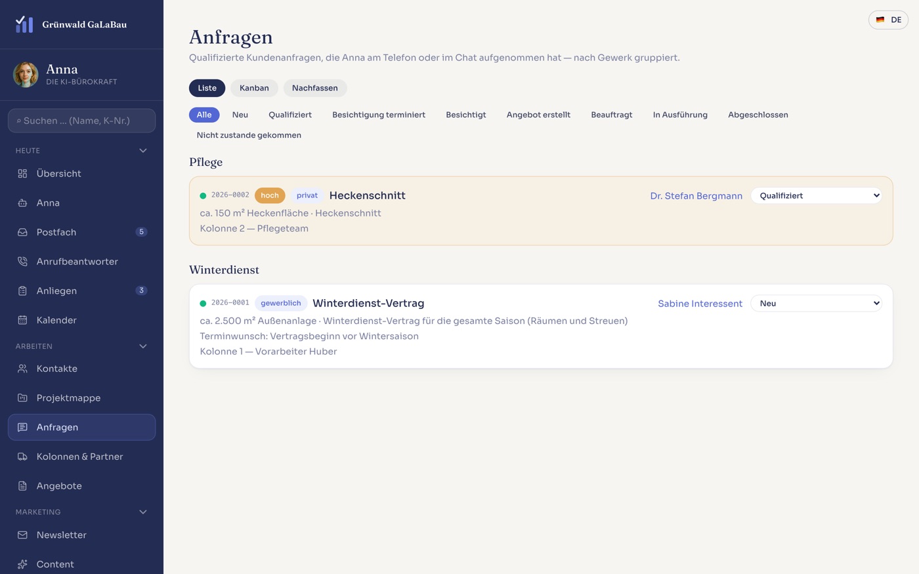Click the Kolonnen & Partner truck icon

pos(22,457)
